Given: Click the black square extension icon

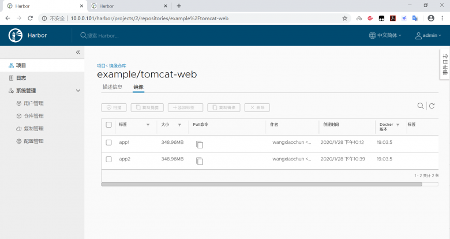Looking at the screenshot, I should pyautogui.click(x=381, y=18).
